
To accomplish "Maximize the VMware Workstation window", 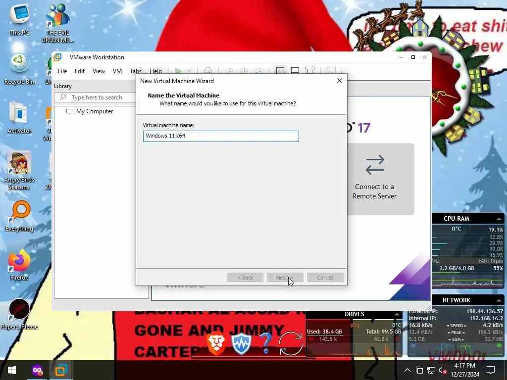I will tap(413, 57).
